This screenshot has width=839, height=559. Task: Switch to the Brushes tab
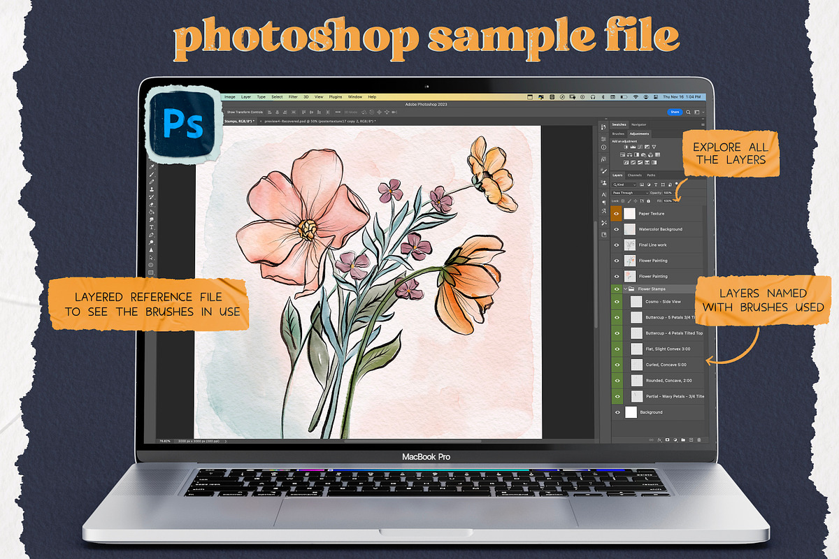[x=618, y=133]
